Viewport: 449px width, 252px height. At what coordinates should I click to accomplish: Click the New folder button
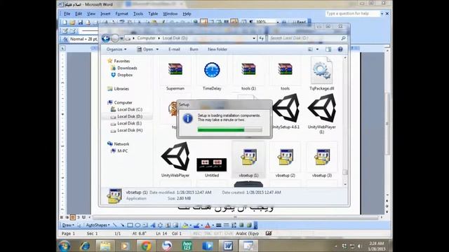pyautogui.click(x=217, y=50)
